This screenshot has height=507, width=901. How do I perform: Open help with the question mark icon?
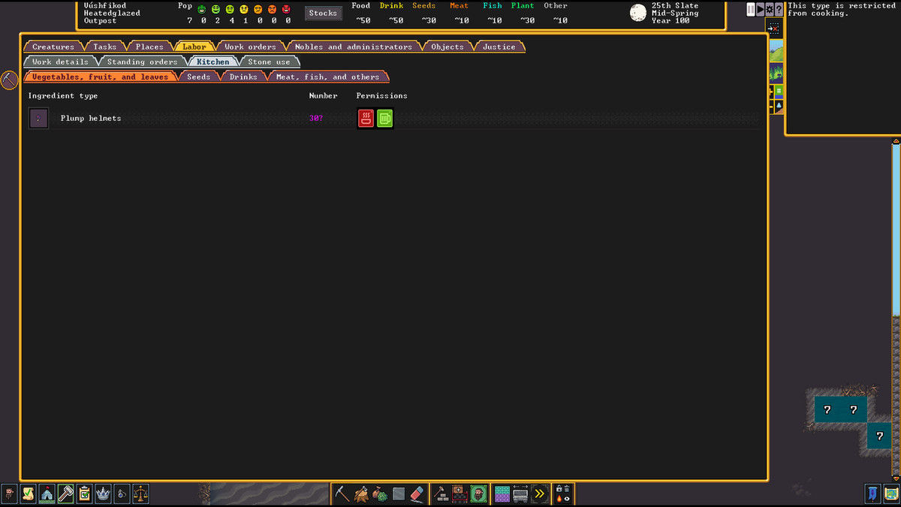[779, 9]
